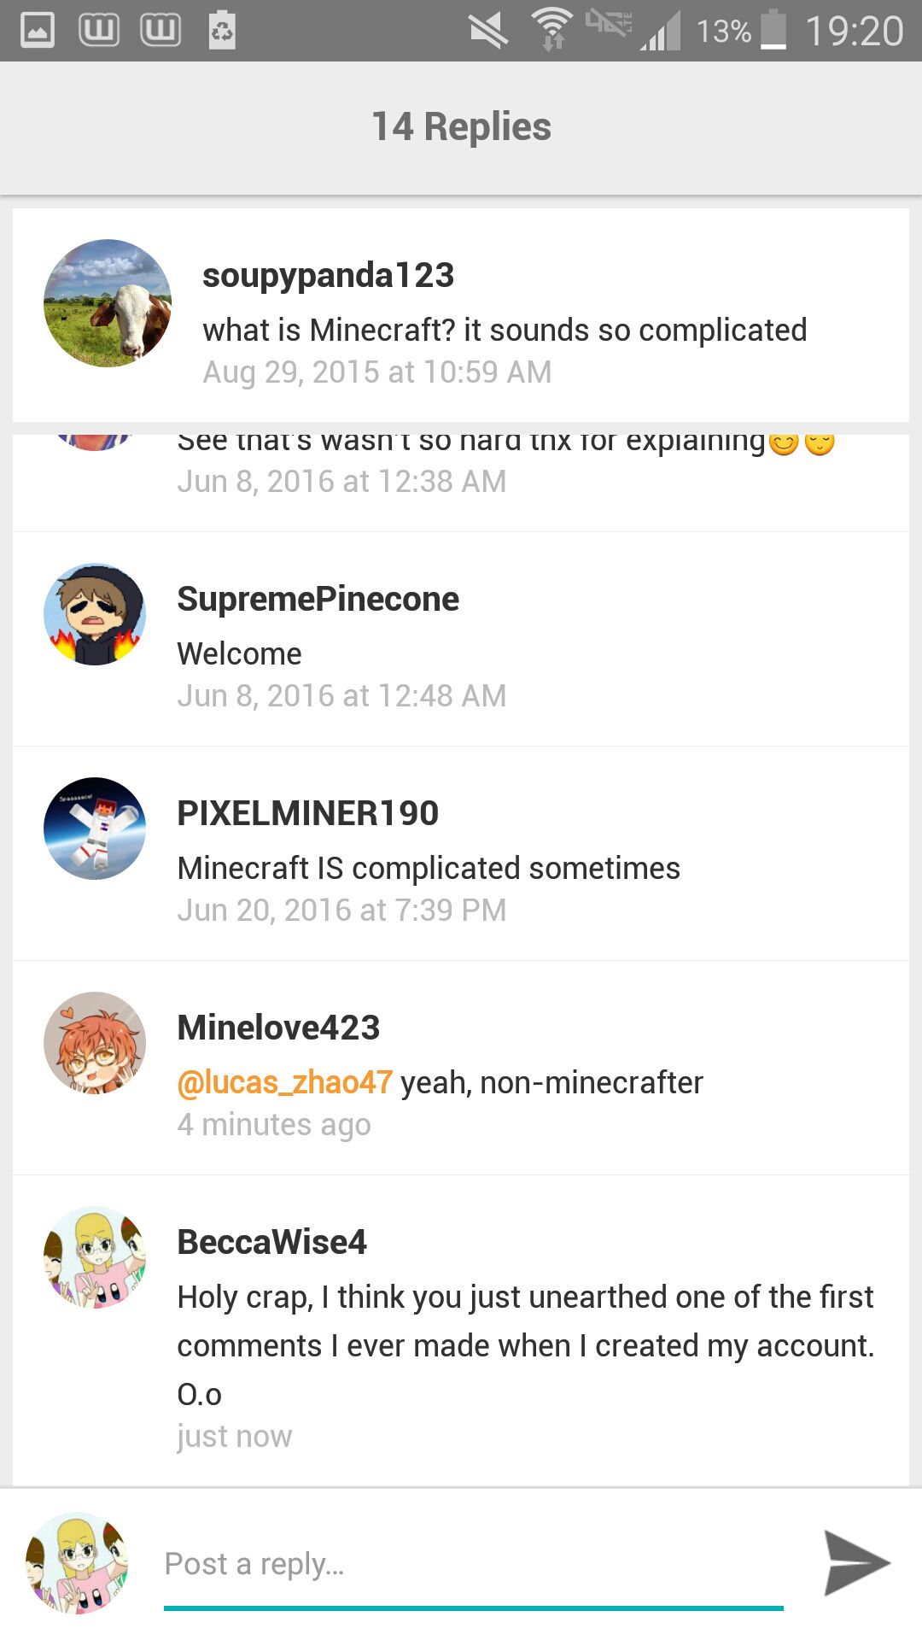The width and height of the screenshot is (922, 1640).
Task: Focus the Post a reply field
Action: [x=474, y=1565]
